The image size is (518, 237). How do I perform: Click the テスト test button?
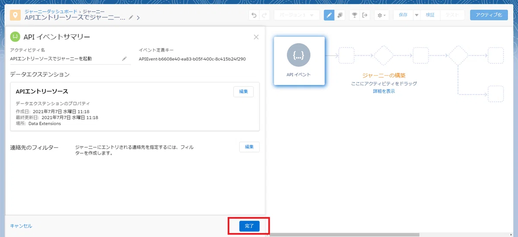452,15
